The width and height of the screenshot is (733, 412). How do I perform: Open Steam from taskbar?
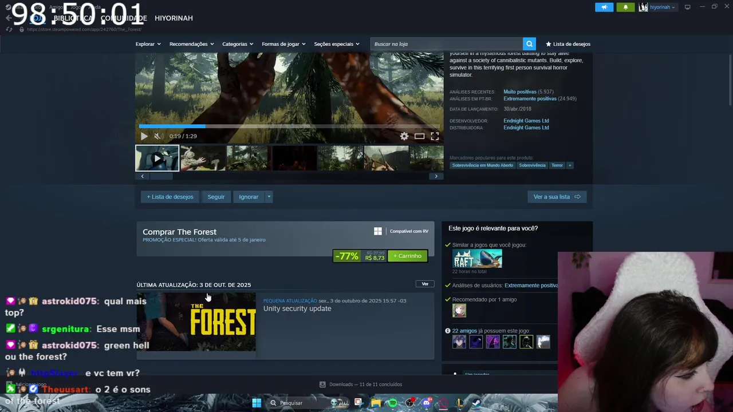coord(476,403)
